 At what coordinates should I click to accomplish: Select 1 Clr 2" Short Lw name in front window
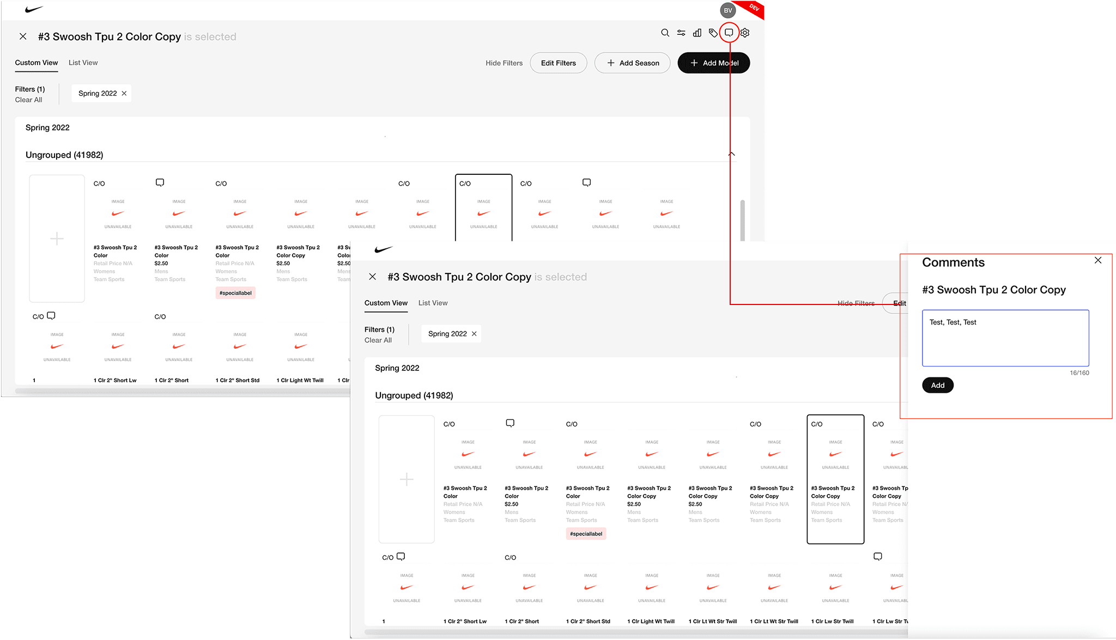pyautogui.click(x=465, y=621)
